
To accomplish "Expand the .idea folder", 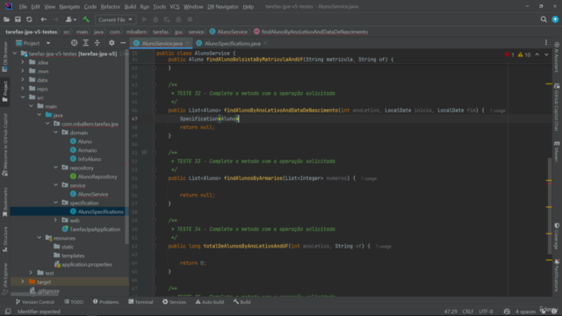I will point(23,62).
